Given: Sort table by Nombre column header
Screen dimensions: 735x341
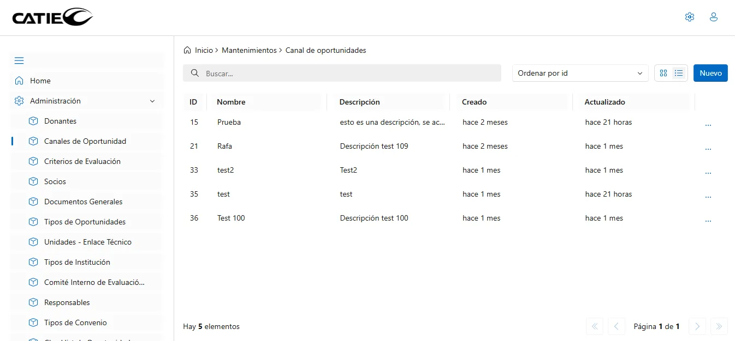Looking at the screenshot, I should [x=231, y=102].
